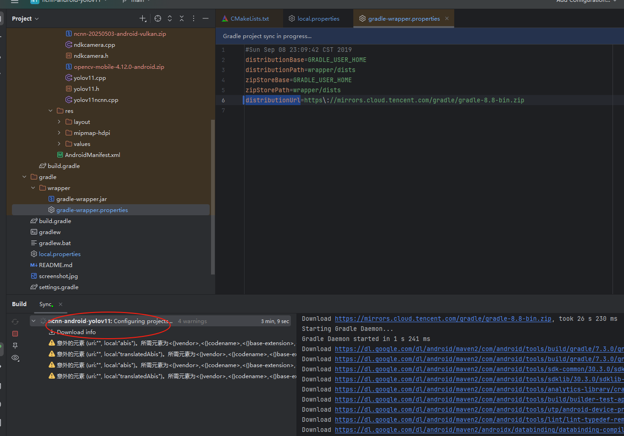The width and height of the screenshot is (624, 436).
Task: Click gear icon of local.properties in tree
Action: pos(33,254)
